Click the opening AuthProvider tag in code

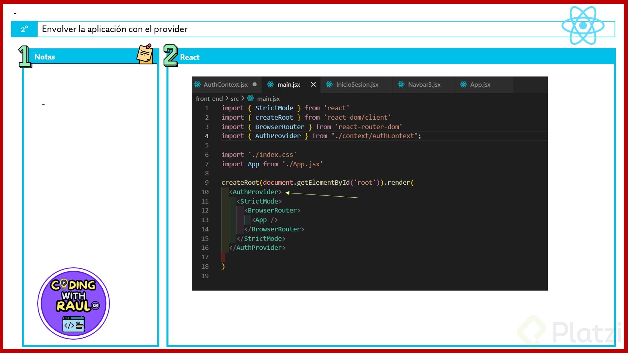pos(255,192)
